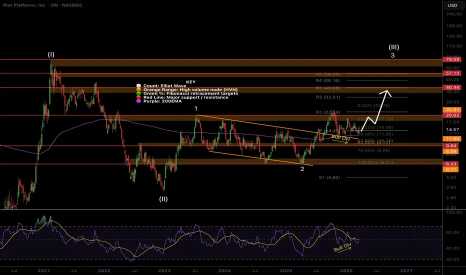Image resolution: width=466 pixels, height=275 pixels.
Task: Click the 2024 label on time axis
Action: [224, 271]
